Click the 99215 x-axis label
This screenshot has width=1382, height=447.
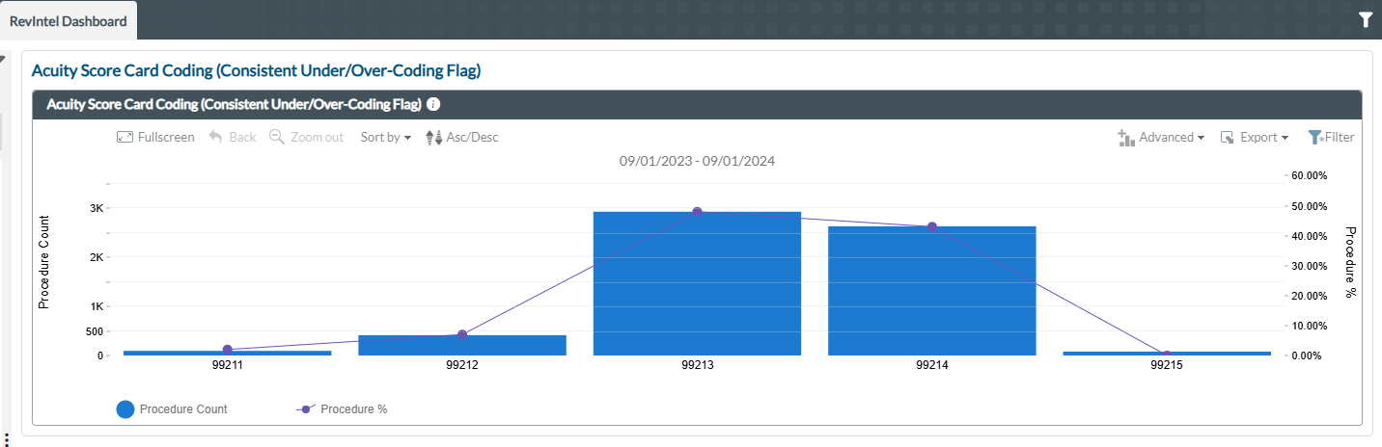[1167, 366]
